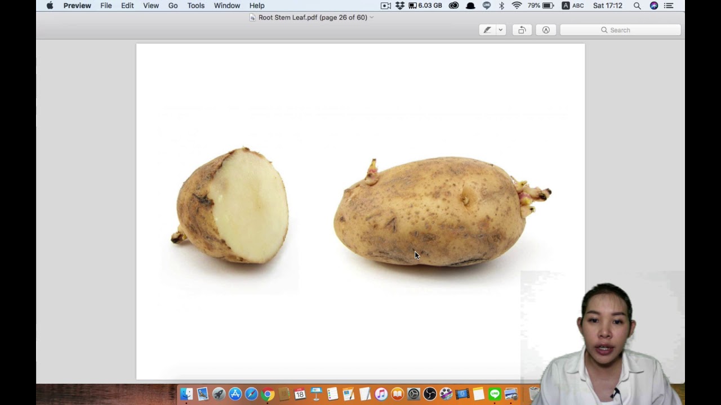Open Creative Cloud menu bar icon
This screenshot has width=721, height=405.
click(x=453, y=6)
